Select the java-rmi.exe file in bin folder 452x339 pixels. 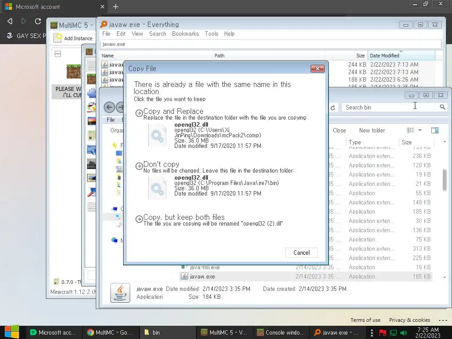click(x=205, y=267)
